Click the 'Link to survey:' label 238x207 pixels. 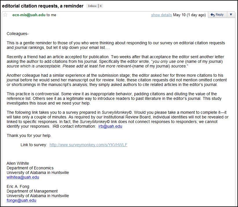[x=34, y=145]
